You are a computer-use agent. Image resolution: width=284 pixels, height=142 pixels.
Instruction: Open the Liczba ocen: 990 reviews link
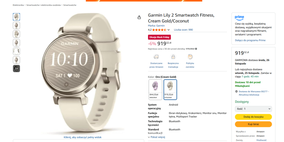pyautogui.click(x=183, y=30)
